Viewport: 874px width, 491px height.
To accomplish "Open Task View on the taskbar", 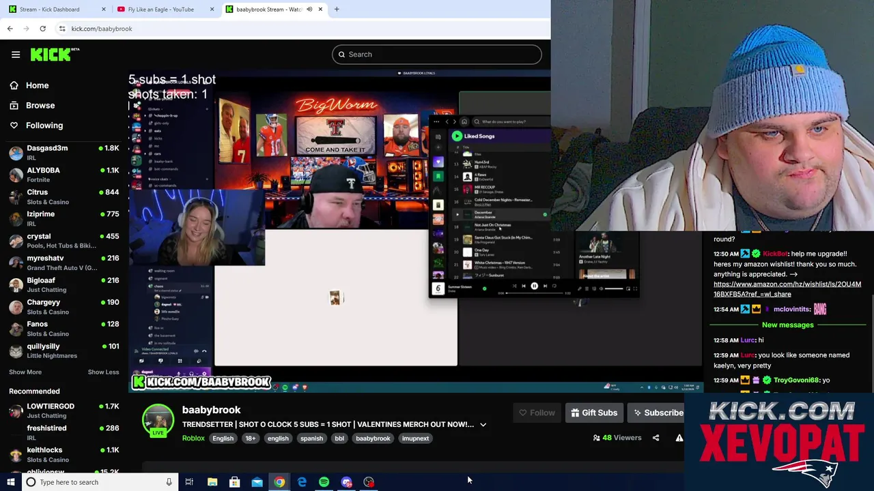I will pyautogui.click(x=189, y=482).
